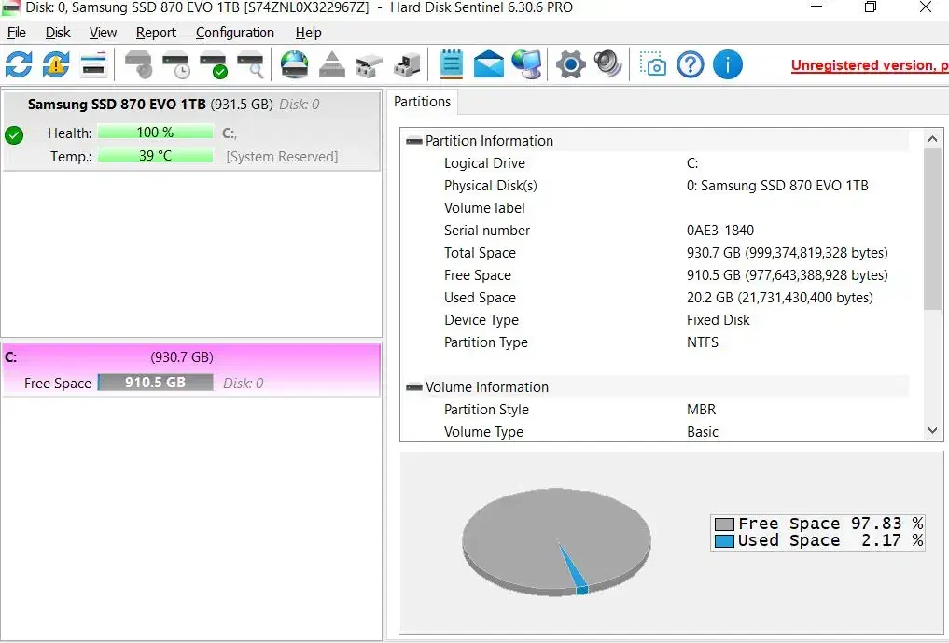Refresh disk information
Screen dimensions: 949x643
19,64
